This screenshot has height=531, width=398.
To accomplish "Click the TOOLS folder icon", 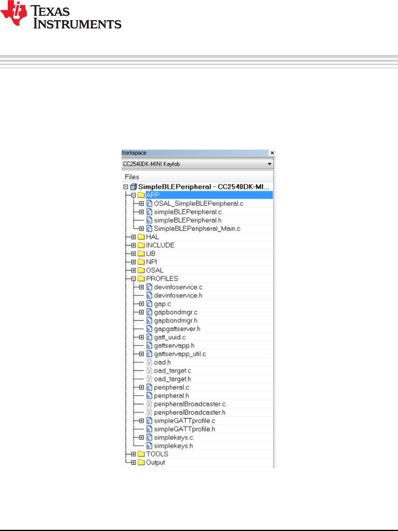I will (141, 454).
